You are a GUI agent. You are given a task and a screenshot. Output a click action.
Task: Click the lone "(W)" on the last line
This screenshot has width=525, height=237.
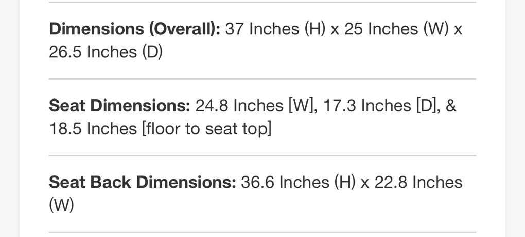(62, 205)
